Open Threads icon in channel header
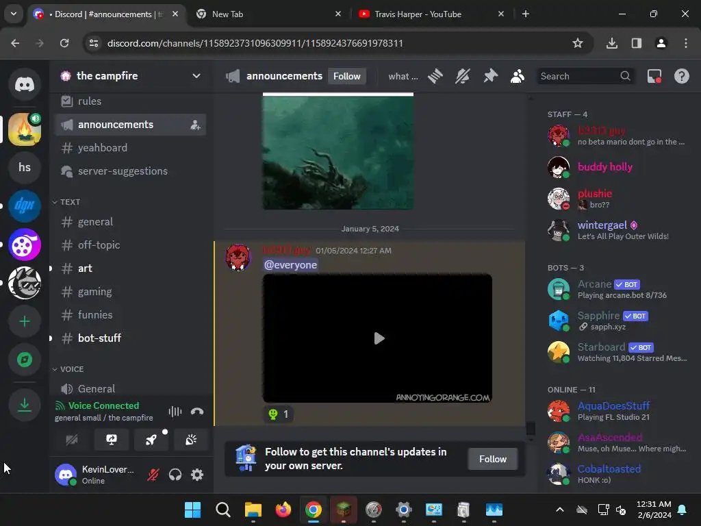 pos(435,76)
